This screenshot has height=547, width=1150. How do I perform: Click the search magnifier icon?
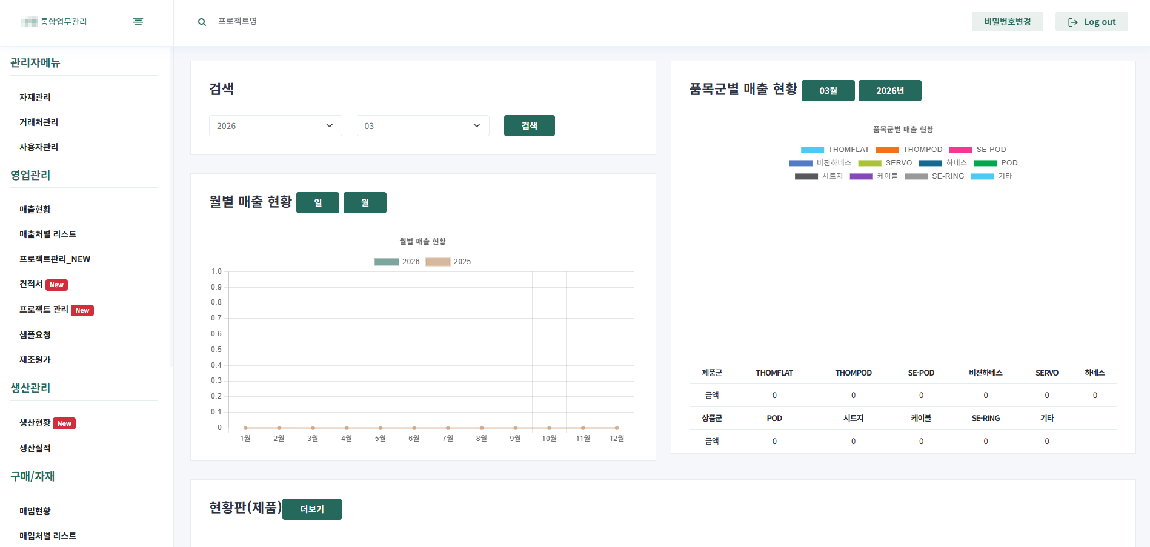pyautogui.click(x=202, y=21)
